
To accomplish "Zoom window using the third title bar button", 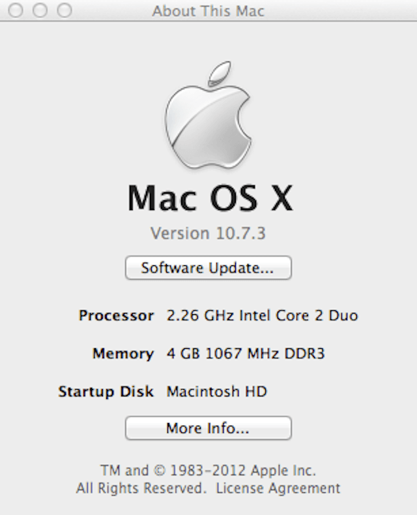I will [65, 10].
